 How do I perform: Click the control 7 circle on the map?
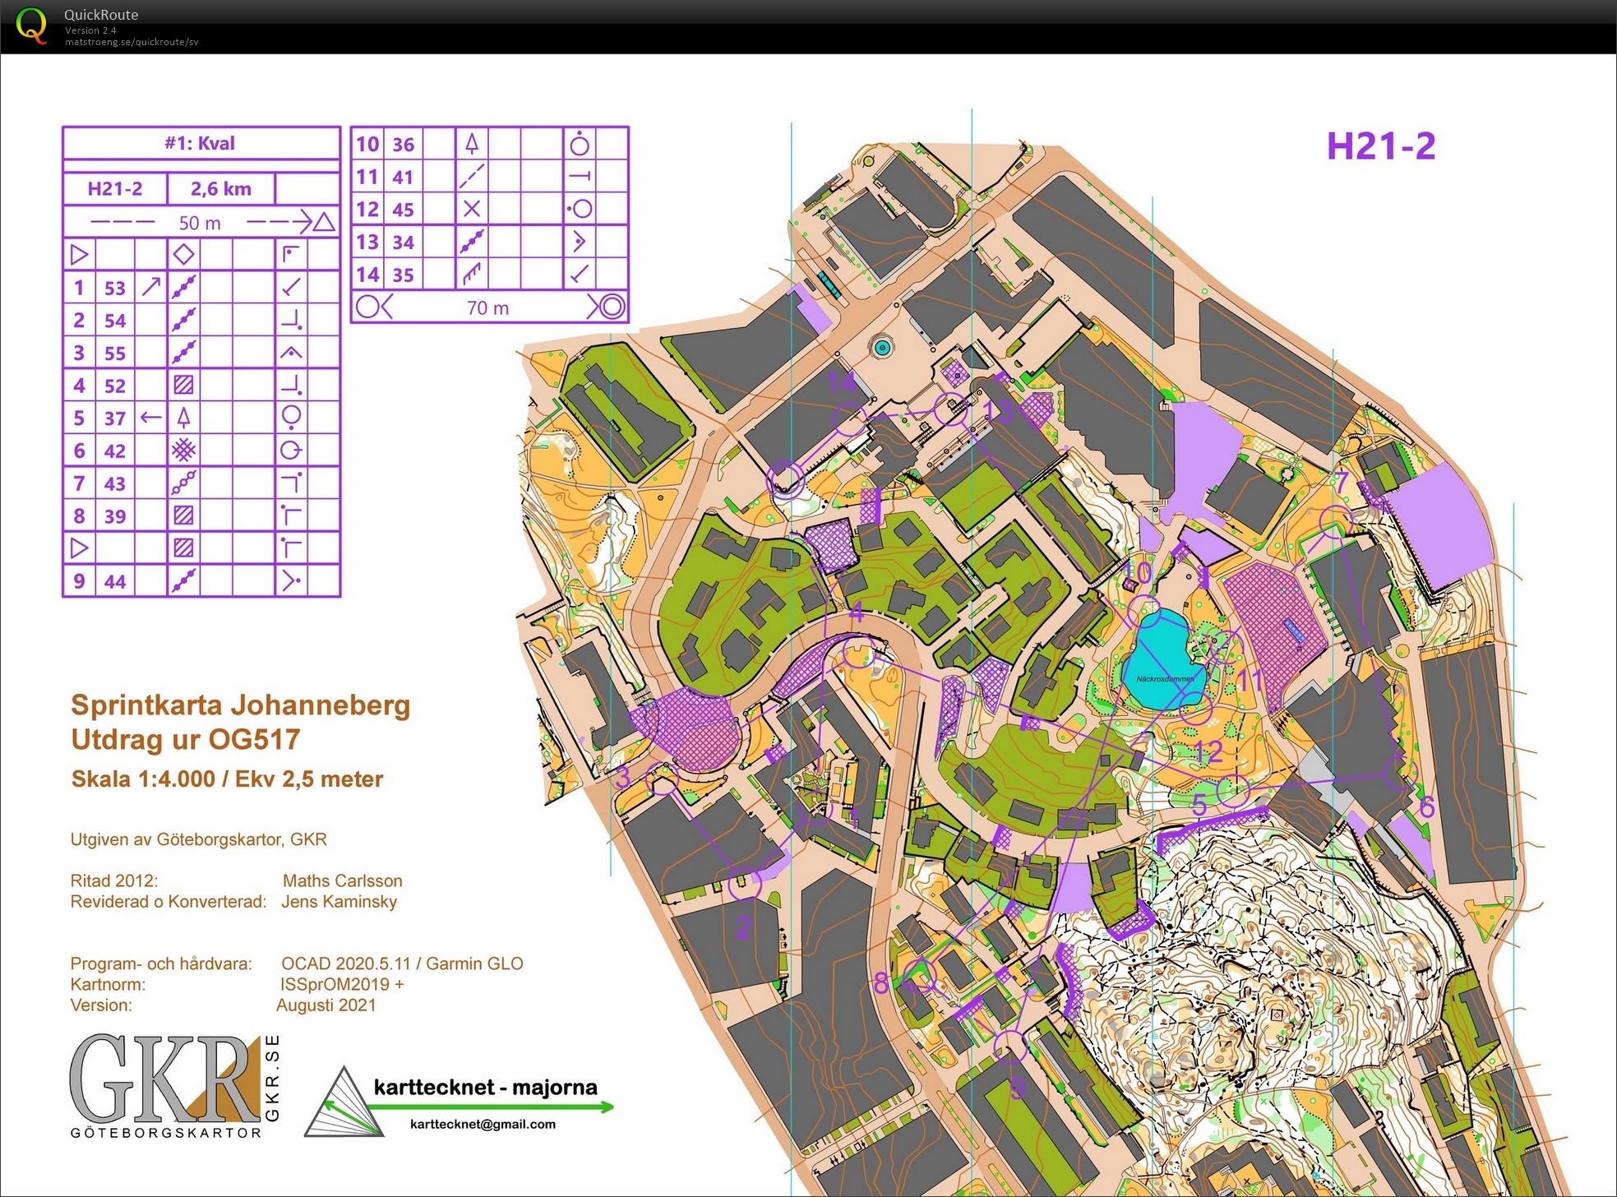1336,522
